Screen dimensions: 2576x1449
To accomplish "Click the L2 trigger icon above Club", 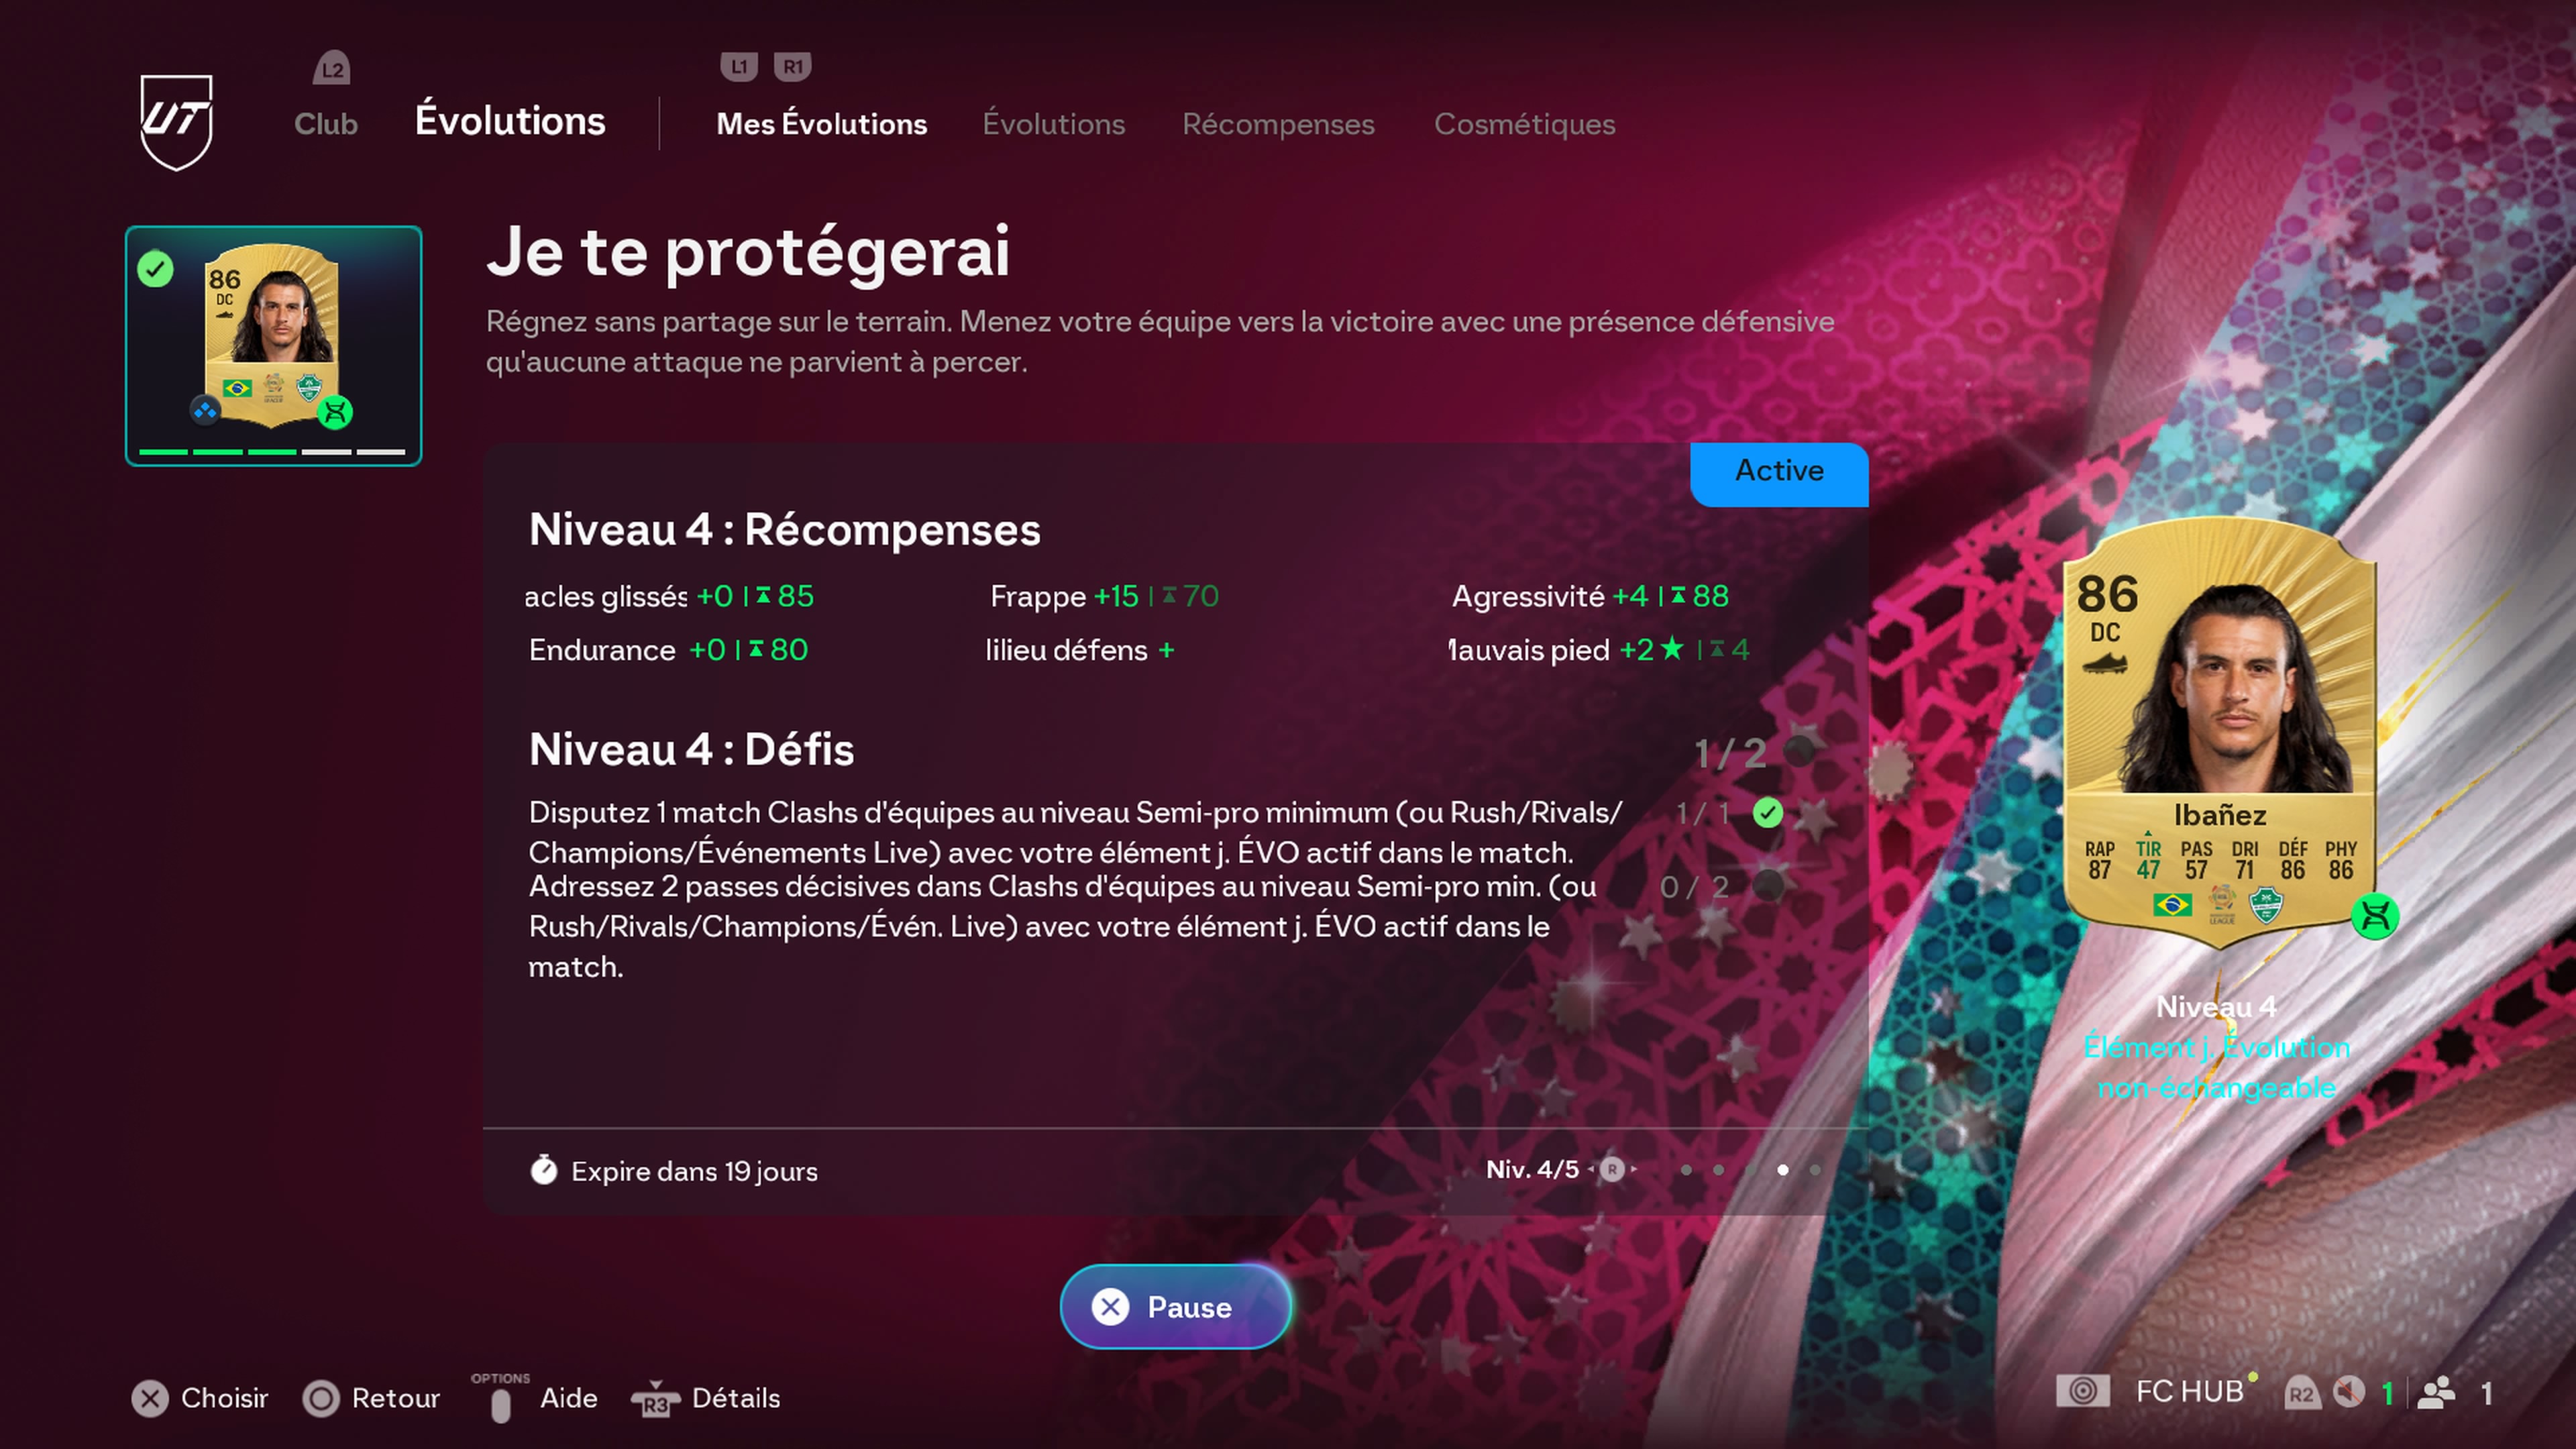I will tap(332, 68).
